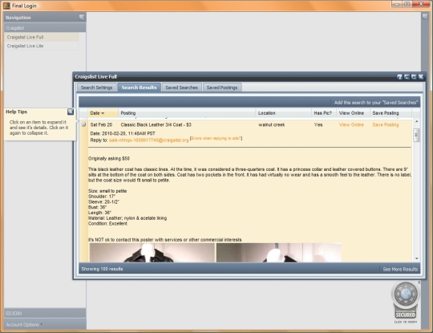Image resolution: width=433 pixels, height=333 pixels.
Task: Switch to the Search Settings tab
Action: (97, 87)
